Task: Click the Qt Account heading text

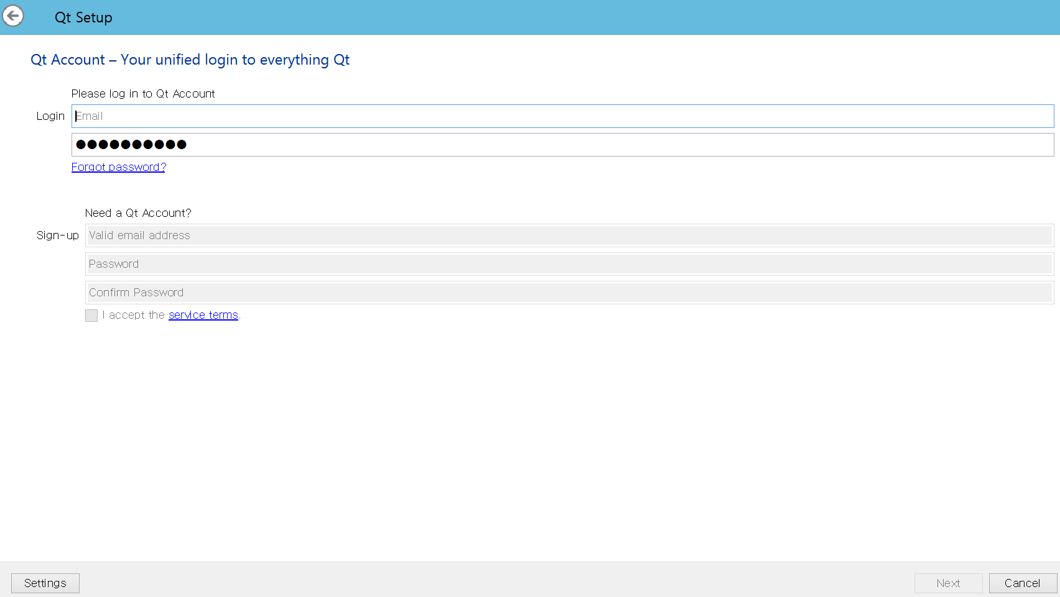Action: click(190, 60)
